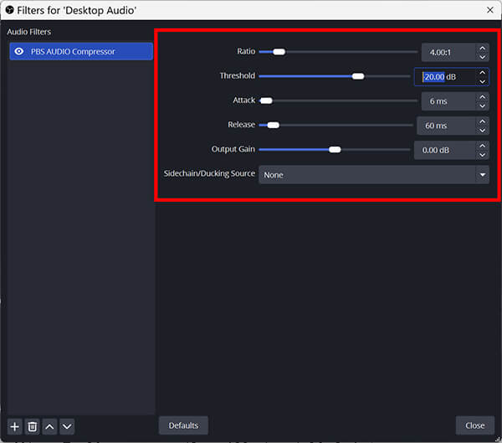The height and width of the screenshot is (443, 502).
Task: Move filter up with the up arrow
Action: point(49,426)
